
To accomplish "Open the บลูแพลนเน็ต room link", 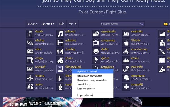I will [x=108, y=32].
